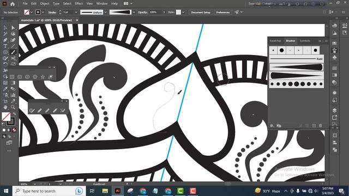Viewport: 349px width, 196px height.
Task: Pick the Rectangle tool in floating shapes panel
Action: point(12,77)
